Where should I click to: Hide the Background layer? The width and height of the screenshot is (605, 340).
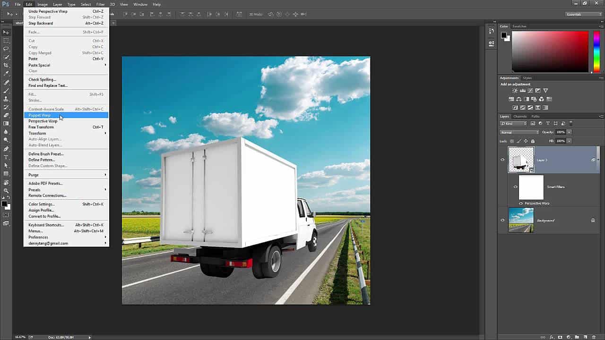(502, 220)
